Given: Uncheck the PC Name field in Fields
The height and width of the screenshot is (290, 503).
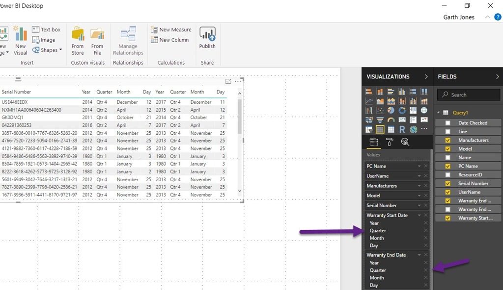Looking at the screenshot, I should (x=448, y=166).
